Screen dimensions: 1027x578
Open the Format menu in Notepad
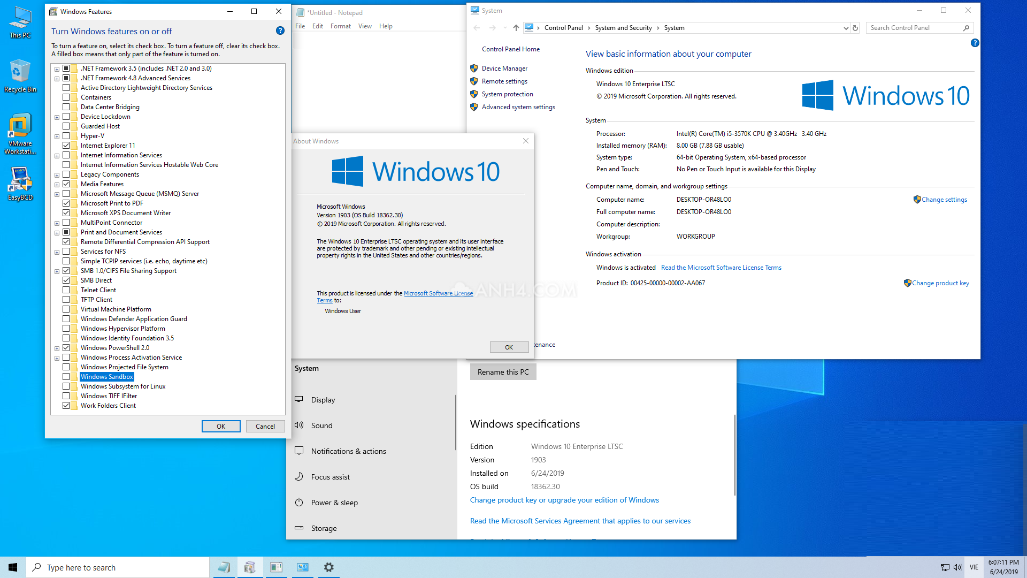tap(340, 26)
